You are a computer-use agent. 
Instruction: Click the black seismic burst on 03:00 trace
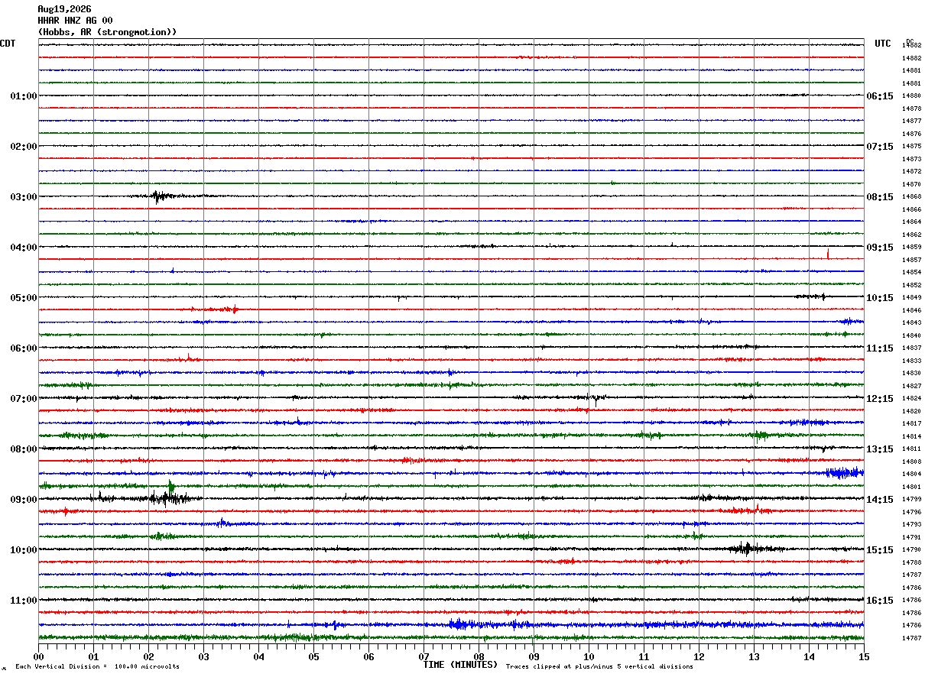(x=158, y=196)
